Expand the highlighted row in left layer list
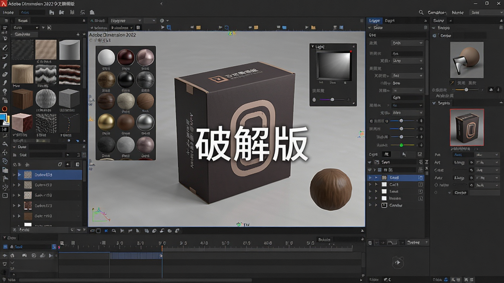 coord(19,175)
